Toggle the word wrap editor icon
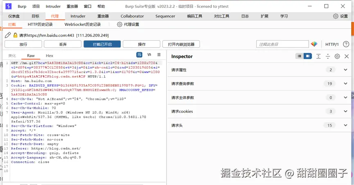354x185 pixels. point(139,55)
